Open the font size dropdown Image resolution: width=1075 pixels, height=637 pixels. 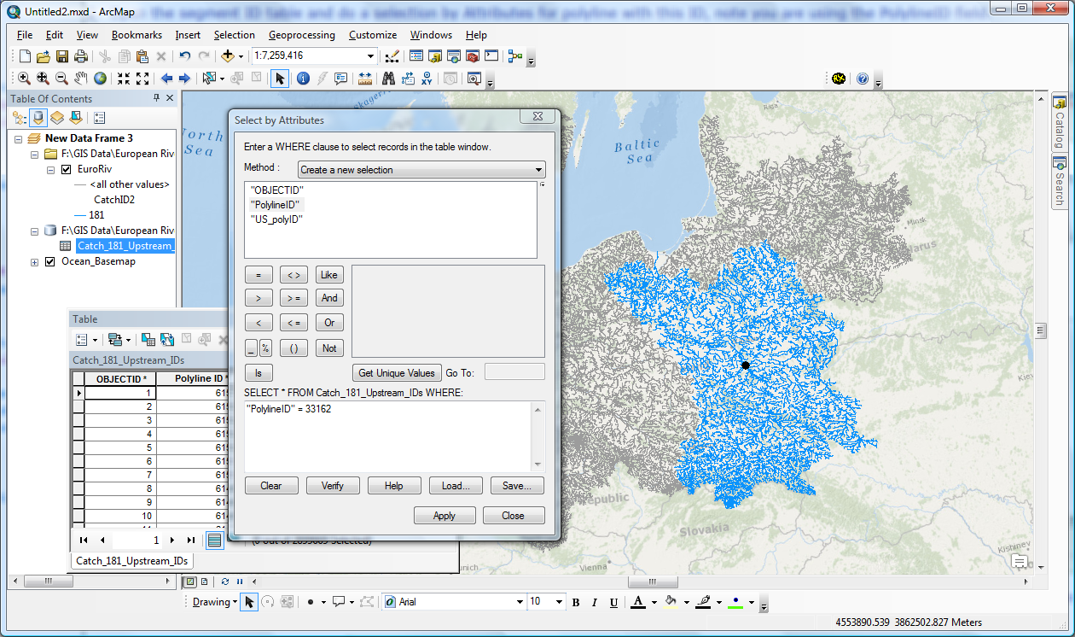[x=559, y=602]
